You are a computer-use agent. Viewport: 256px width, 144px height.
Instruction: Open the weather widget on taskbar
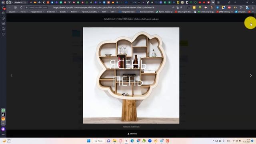(x=7, y=141)
